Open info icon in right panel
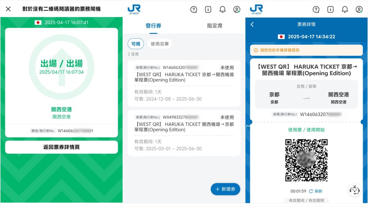368x207 pixels. pyautogui.click(x=331, y=10)
